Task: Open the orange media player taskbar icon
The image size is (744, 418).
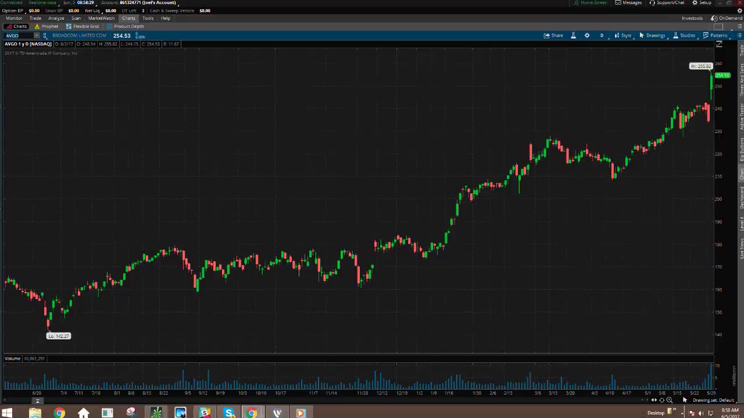Action: (x=301, y=413)
